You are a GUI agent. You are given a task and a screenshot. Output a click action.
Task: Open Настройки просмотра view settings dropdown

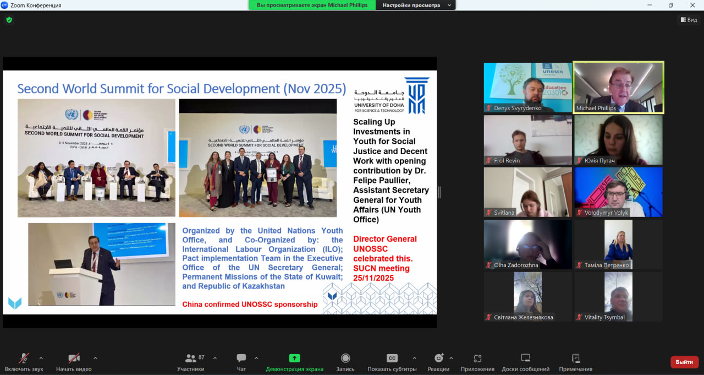pos(416,5)
